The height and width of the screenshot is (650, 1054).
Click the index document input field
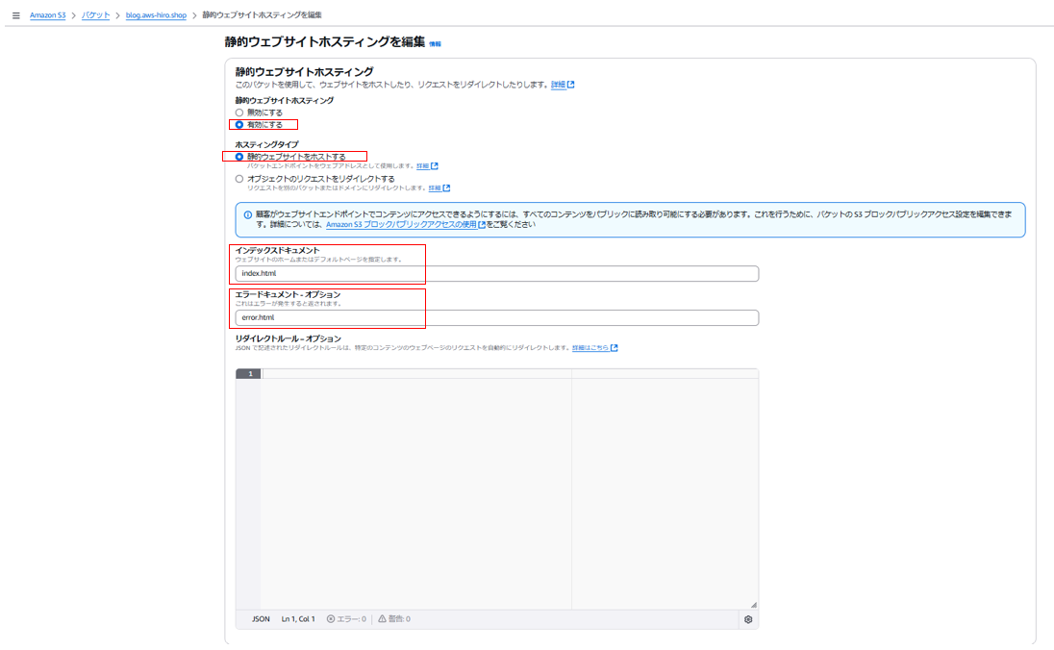497,274
